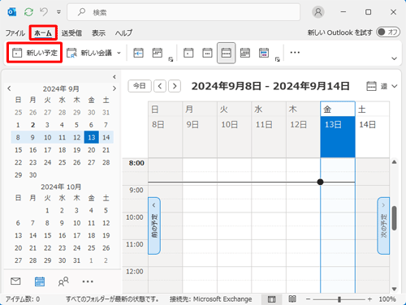The width and height of the screenshot is (406, 305).
Task: Click the calendar vertical scrollbar thumb
Action: coord(394,218)
